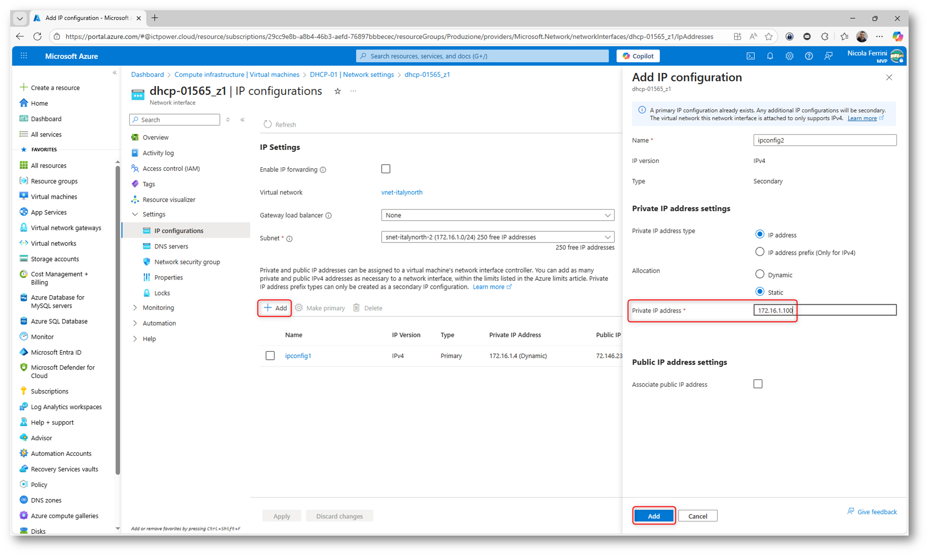
Task: Click the vnet-italynorth link
Action: coord(402,192)
